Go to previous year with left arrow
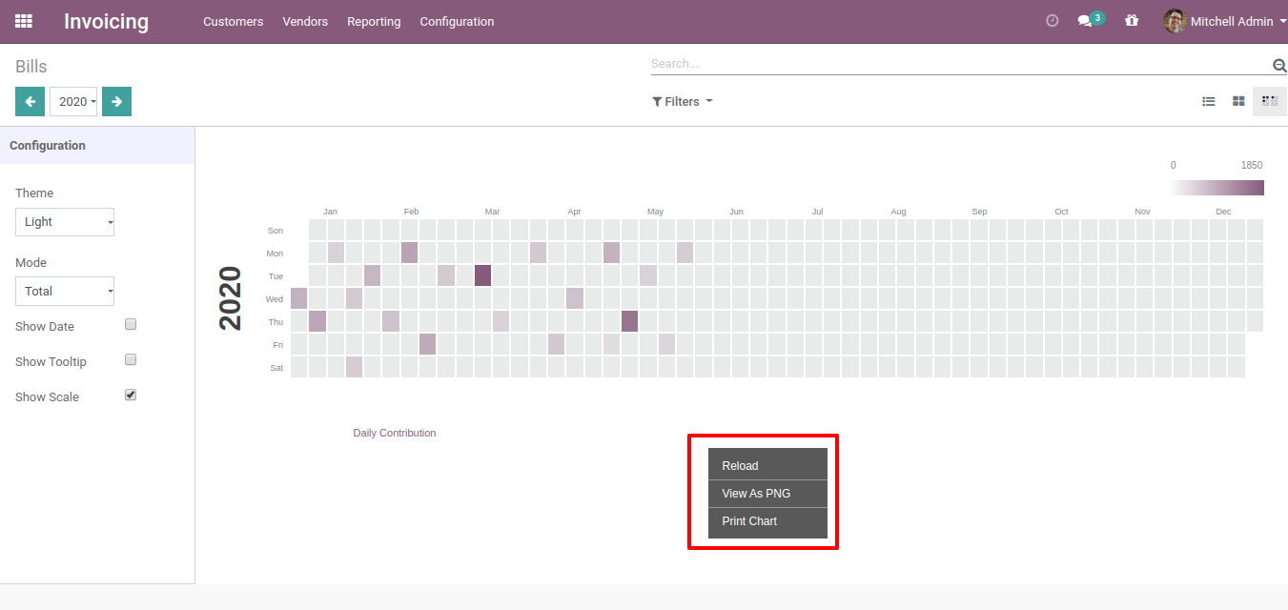This screenshot has width=1288, height=610. click(x=30, y=101)
